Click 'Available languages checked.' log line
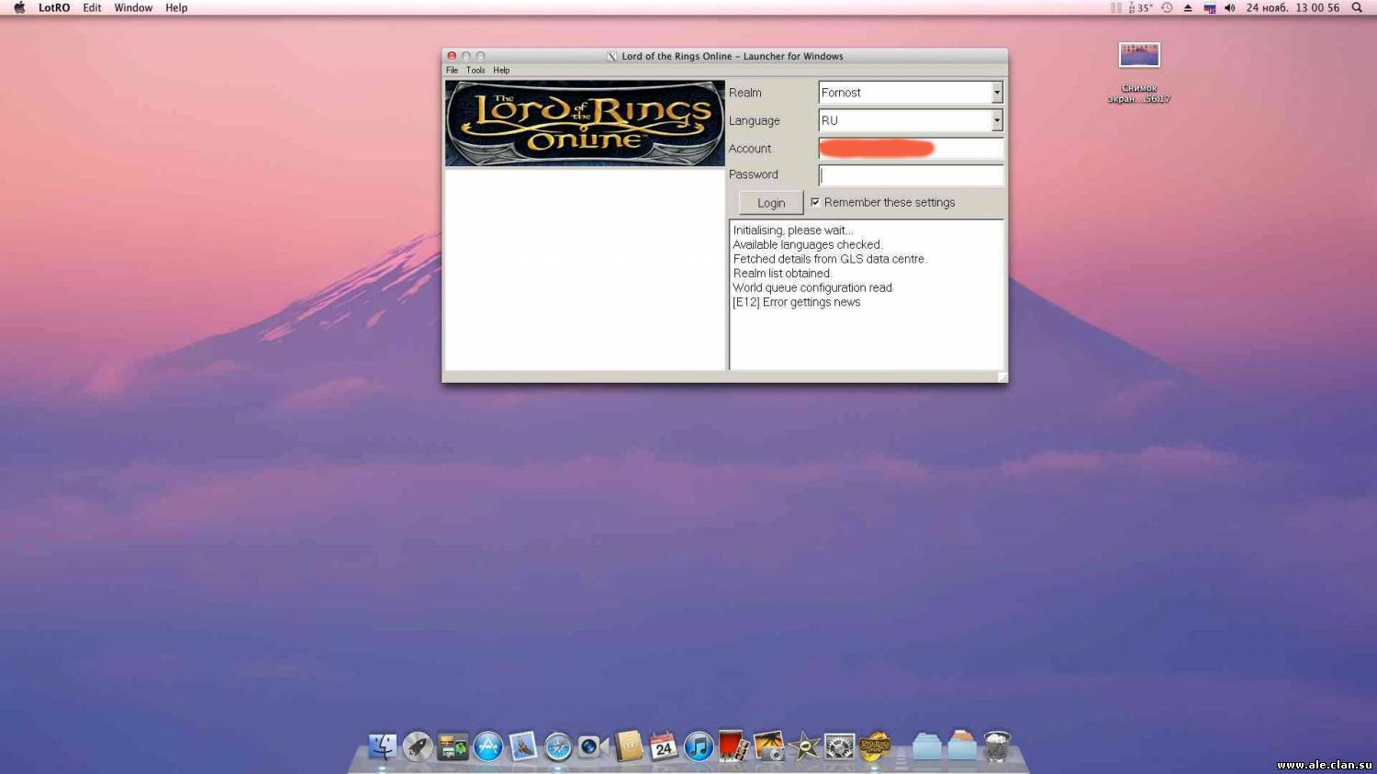The image size is (1377, 774). pos(808,245)
